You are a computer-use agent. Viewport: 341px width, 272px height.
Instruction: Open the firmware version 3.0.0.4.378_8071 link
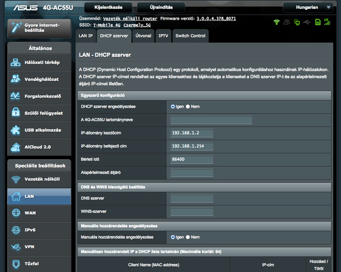[x=216, y=19]
